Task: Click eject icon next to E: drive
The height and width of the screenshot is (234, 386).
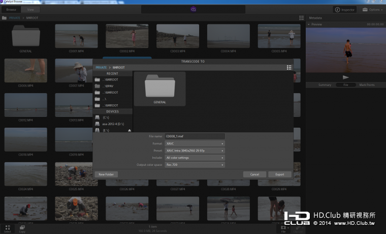Action: [129, 131]
